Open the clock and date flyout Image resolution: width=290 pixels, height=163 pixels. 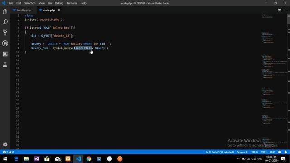click(271, 159)
